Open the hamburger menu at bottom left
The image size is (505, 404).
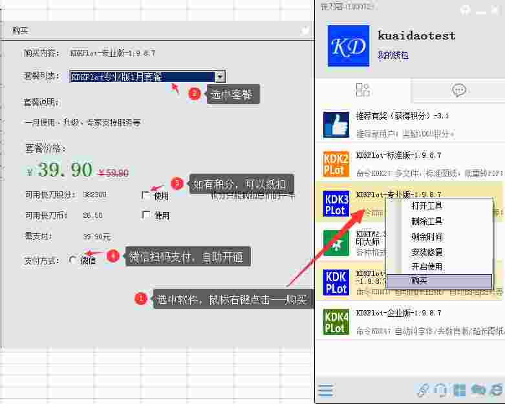(325, 390)
